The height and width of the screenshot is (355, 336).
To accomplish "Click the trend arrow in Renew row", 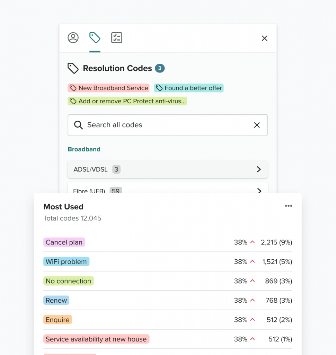I will click(x=253, y=300).
